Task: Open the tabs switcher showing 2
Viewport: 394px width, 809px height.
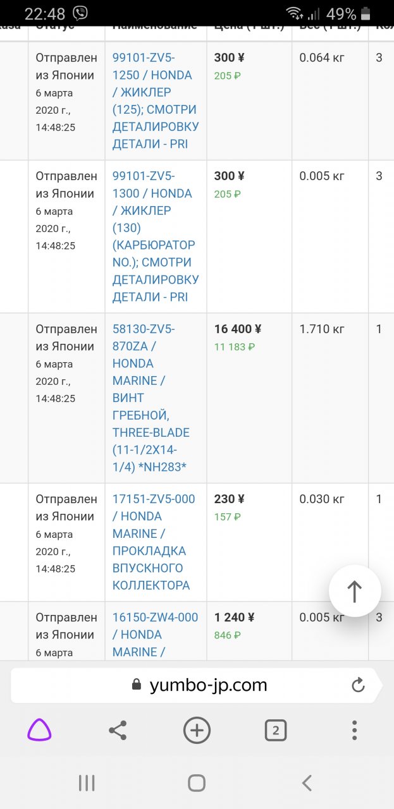Action: pyautogui.click(x=275, y=731)
